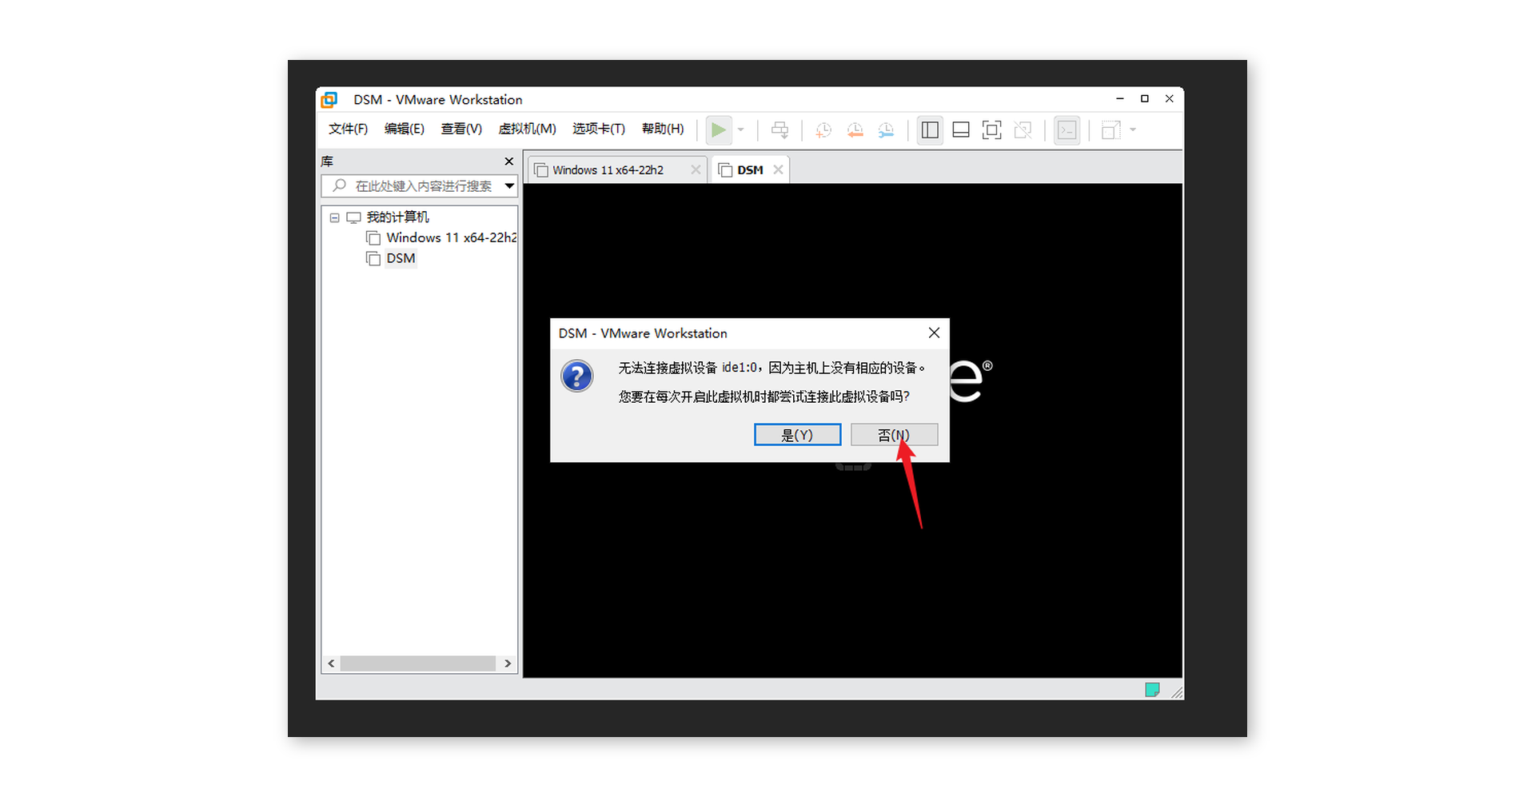Select Windows 11 x64-22h2 in library tree
Screen dimensions: 1535x797
point(451,237)
